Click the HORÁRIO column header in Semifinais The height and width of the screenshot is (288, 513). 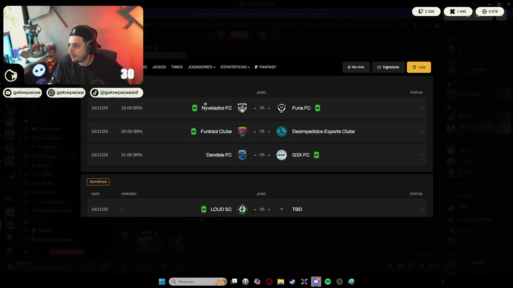point(129,194)
